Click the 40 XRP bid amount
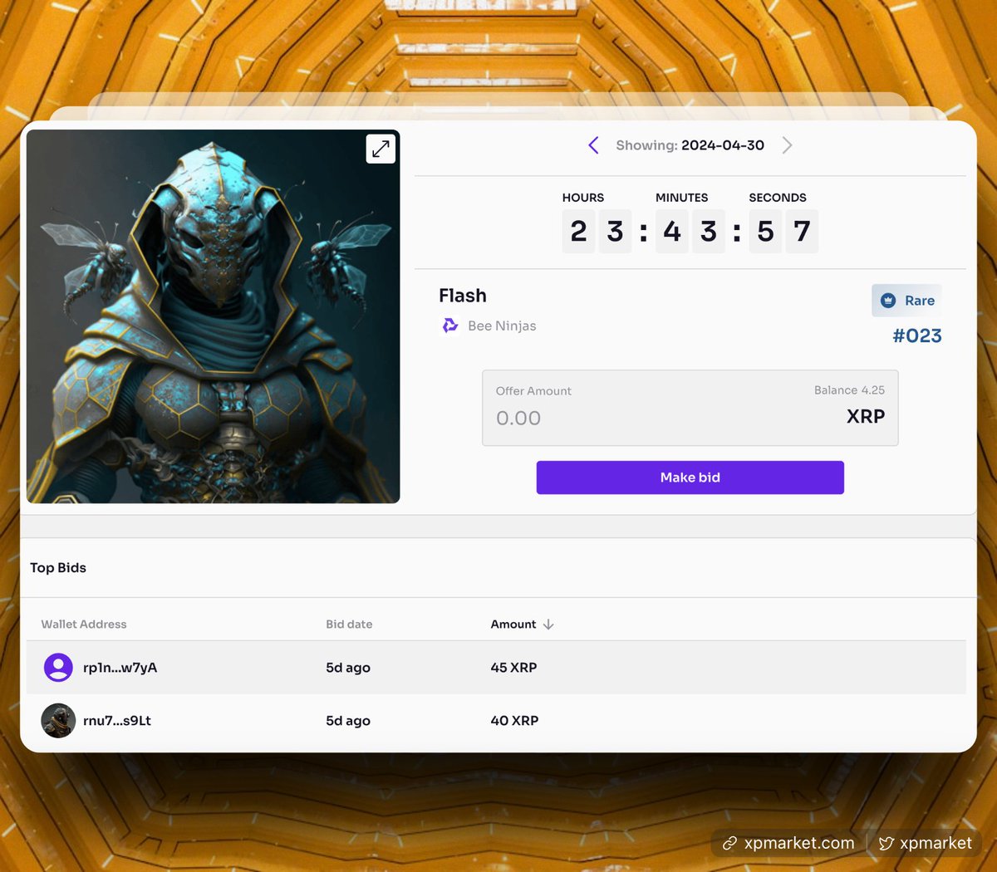 click(514, 721)
